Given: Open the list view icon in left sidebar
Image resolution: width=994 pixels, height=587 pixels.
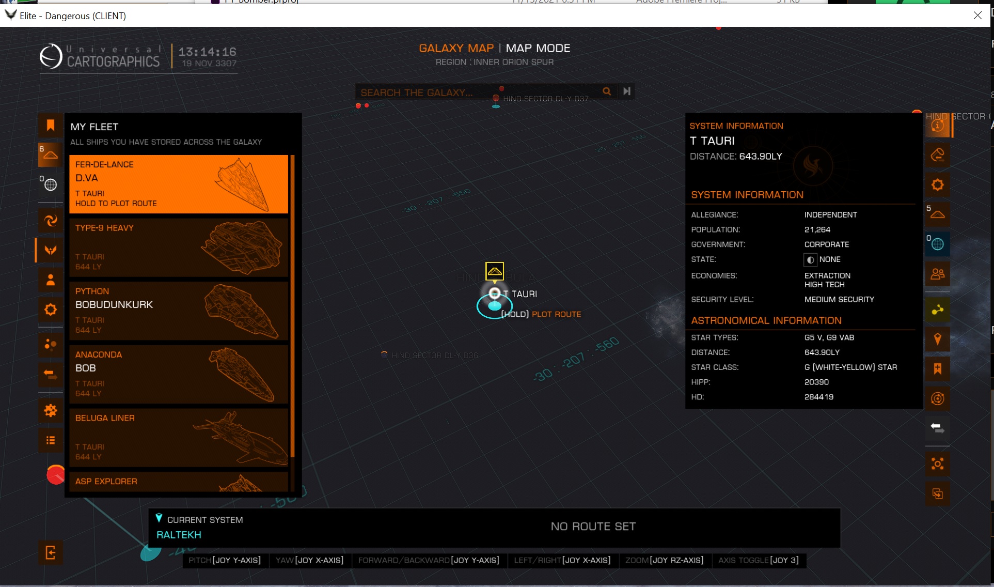Looking at the screenshot, I should tap(51, 440).
